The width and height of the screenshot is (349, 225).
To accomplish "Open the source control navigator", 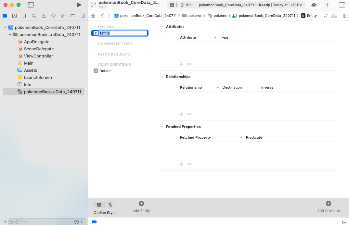I will pos(15,16).
